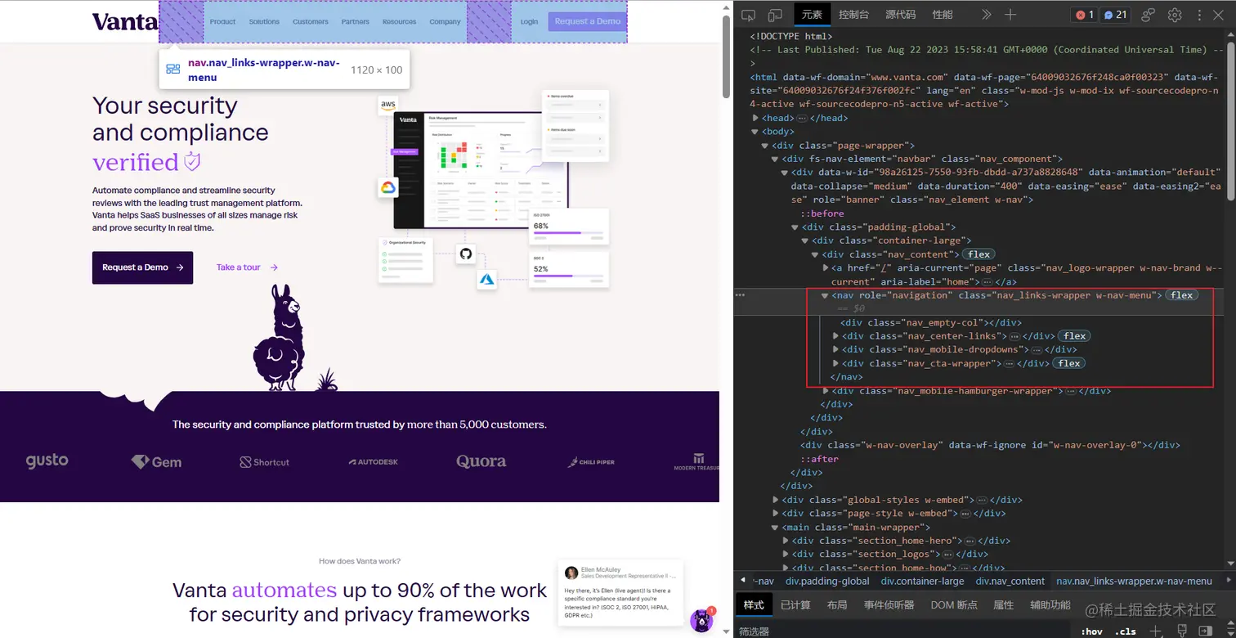Collapse the container-large div node
1236x638 pixels.
[x=806, y=240]
